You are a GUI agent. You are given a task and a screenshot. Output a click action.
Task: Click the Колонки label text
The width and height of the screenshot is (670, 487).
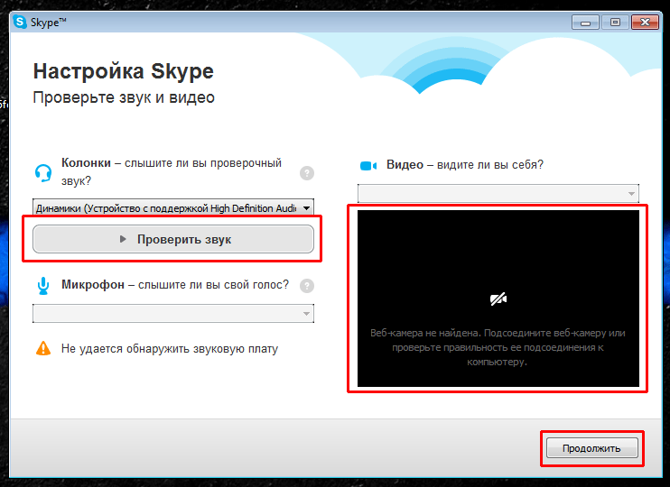[86, 162]
